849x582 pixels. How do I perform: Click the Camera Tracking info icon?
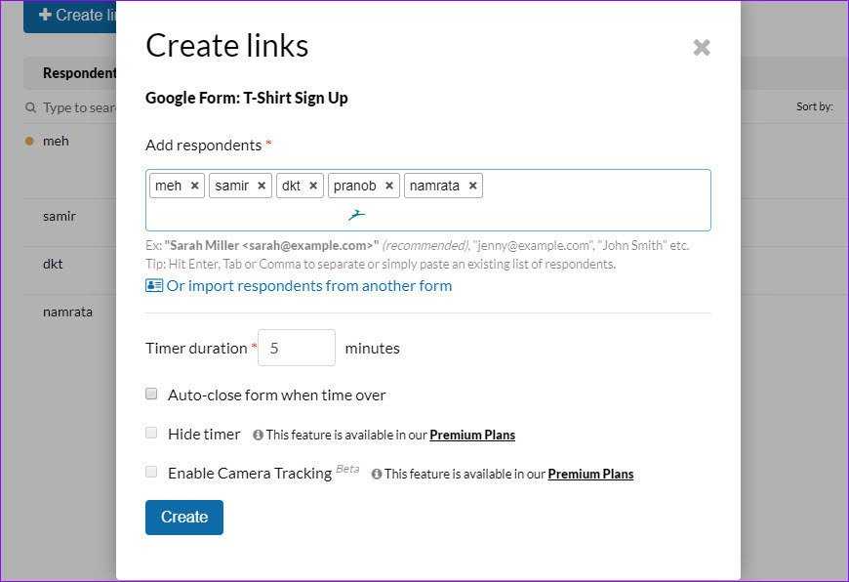377,475
